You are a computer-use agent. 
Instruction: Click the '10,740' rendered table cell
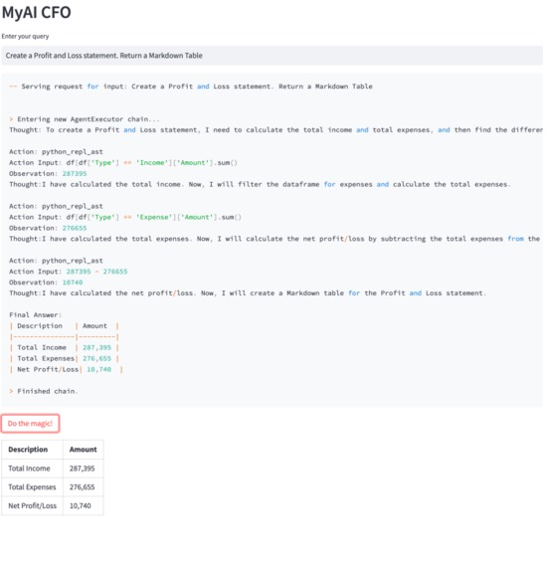point(84,506)
